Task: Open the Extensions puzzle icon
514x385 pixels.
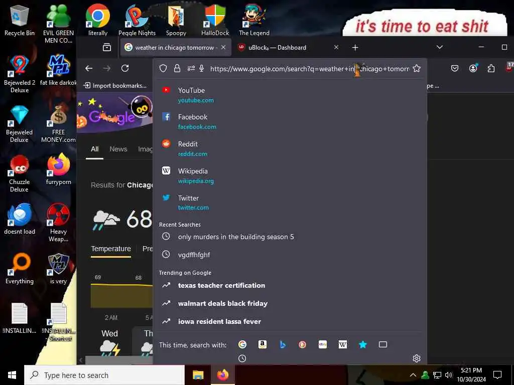Action: (x=491, y=68)
